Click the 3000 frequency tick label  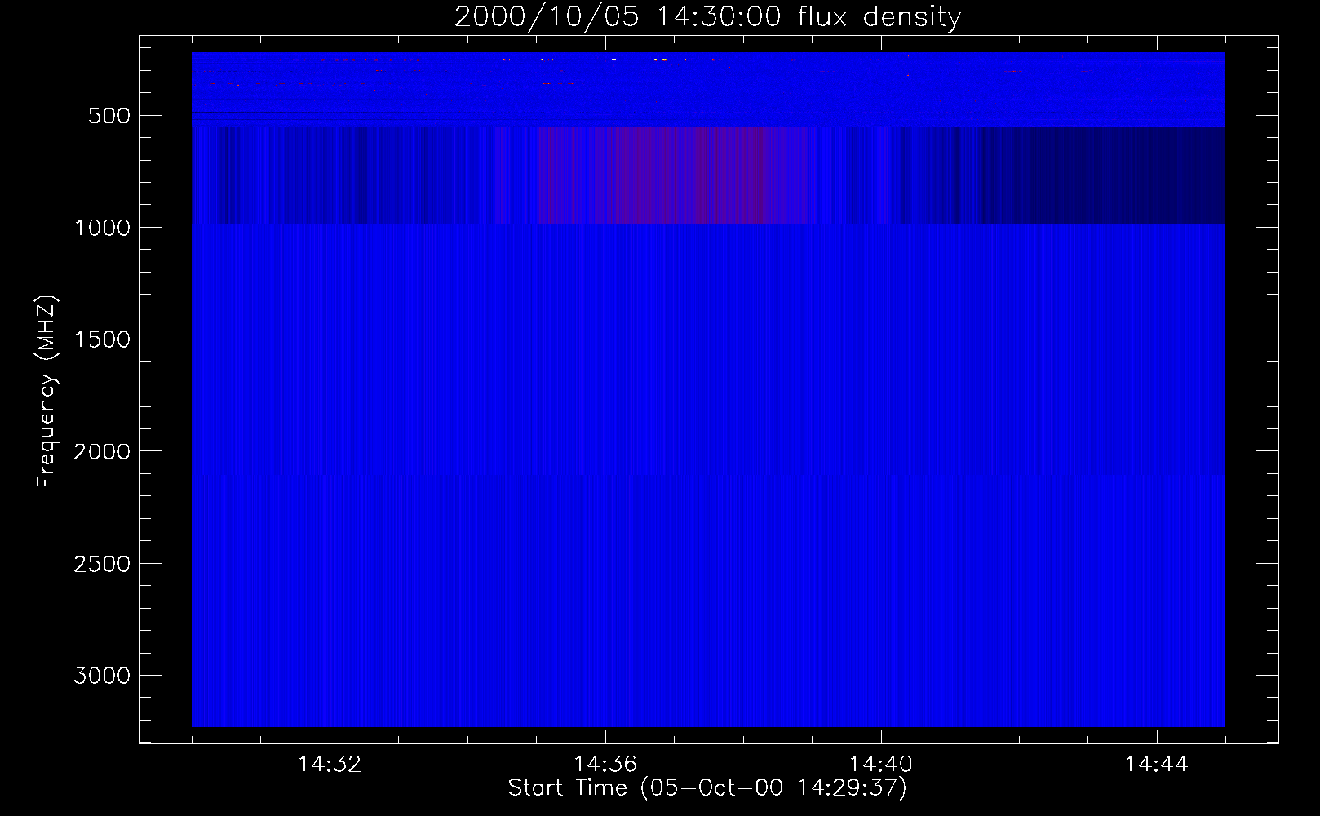point(102,676)
